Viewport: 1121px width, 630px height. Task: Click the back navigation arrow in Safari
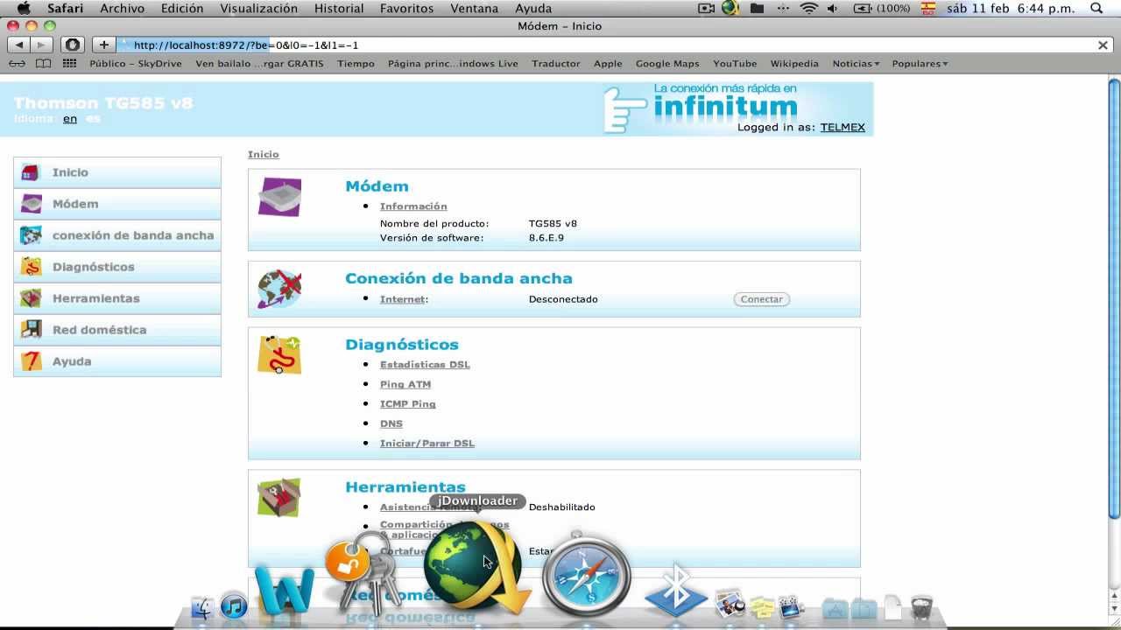(19, 45)
